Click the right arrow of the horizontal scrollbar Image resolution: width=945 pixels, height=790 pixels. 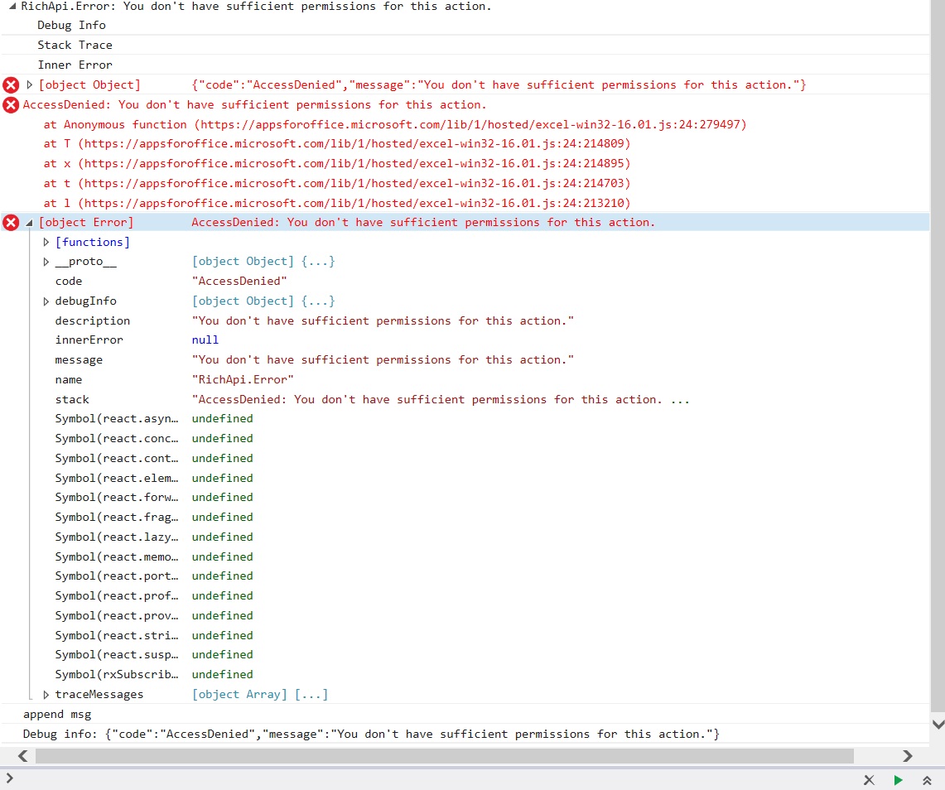(x=908, y=756)
